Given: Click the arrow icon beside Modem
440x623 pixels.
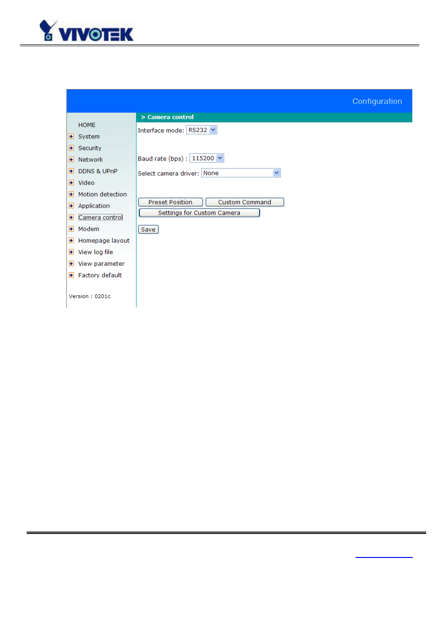Looking at the screenshot, I should 71,229.
